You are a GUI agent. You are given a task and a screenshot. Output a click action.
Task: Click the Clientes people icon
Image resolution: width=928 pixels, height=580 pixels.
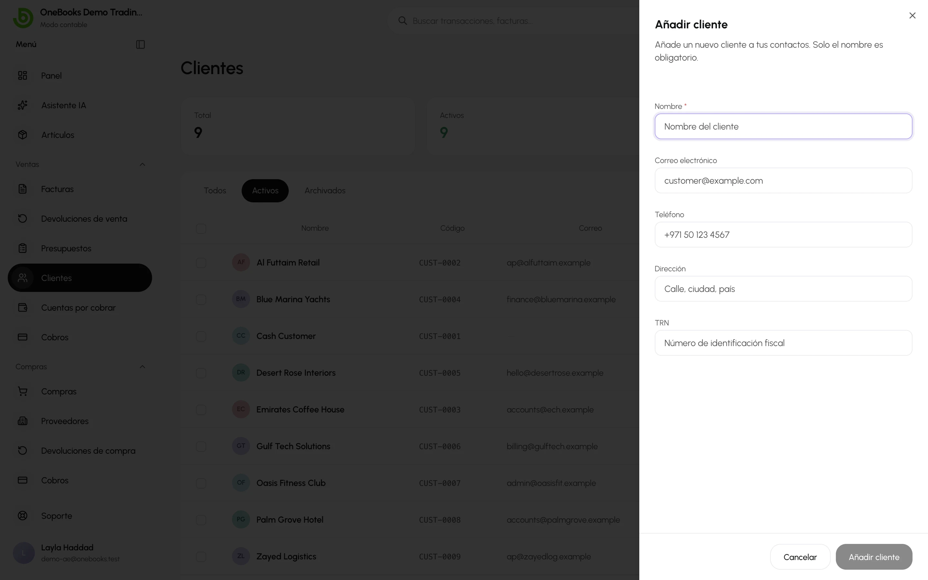pos(23,278)
